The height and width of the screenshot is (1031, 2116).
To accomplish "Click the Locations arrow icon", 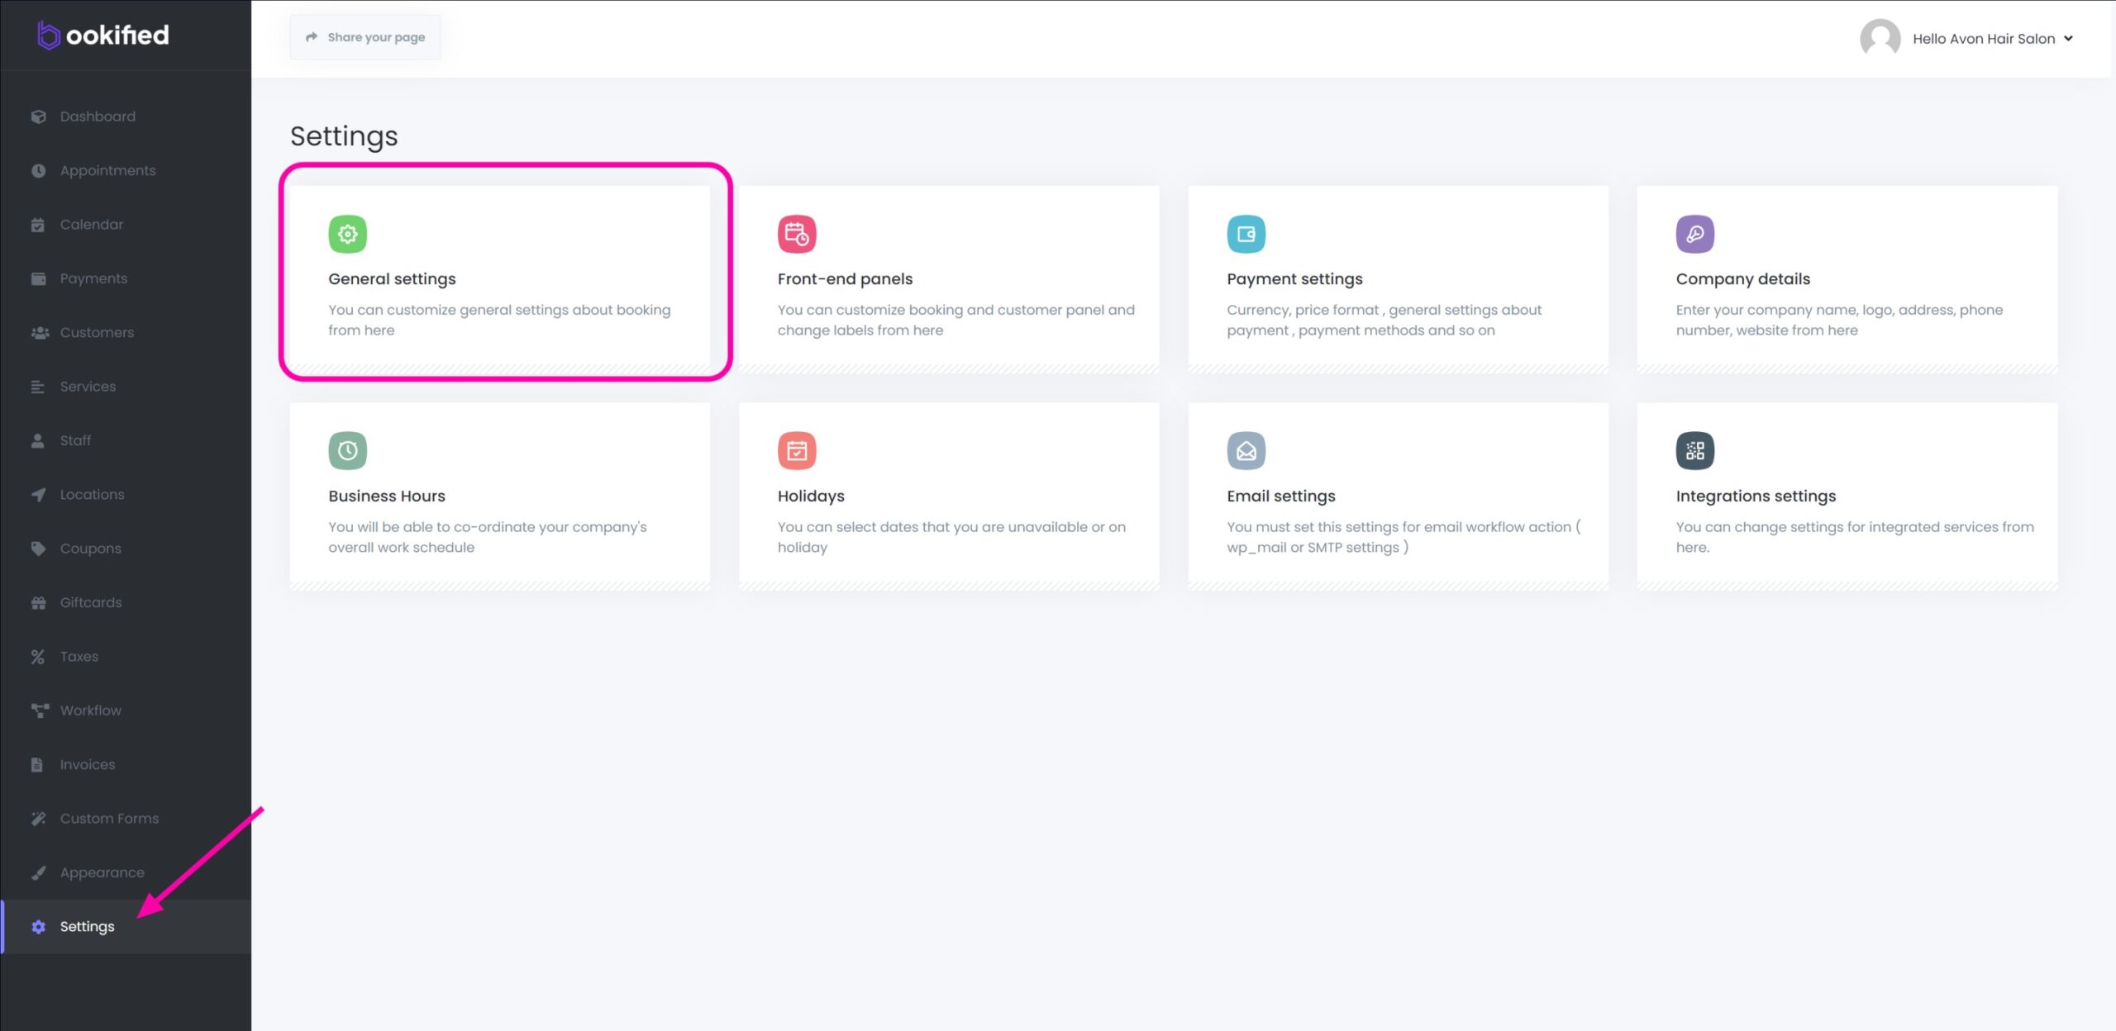I will pos(38,495).
